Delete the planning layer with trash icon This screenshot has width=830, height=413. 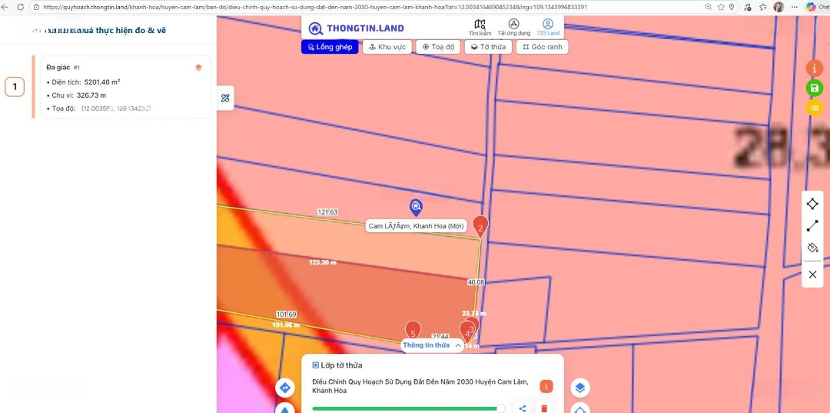(x=544, y=408)
